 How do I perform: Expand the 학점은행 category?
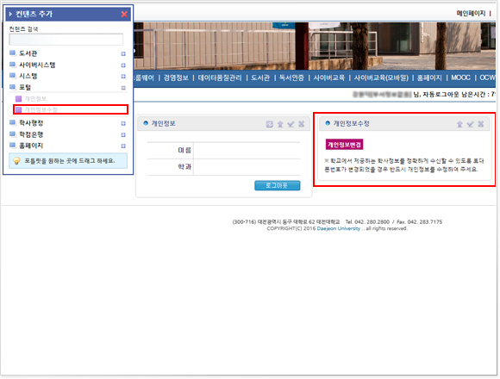click(123, 135)
